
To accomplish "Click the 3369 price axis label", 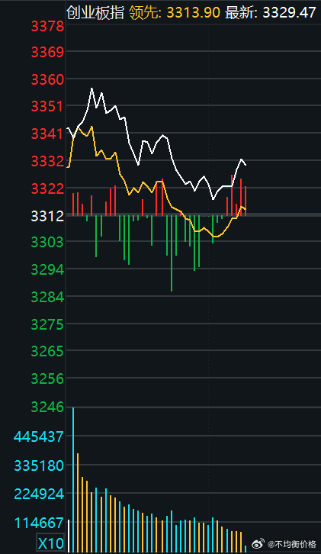I will pos(48,53).
